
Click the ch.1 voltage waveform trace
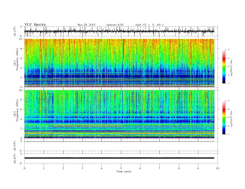point(119,31)
